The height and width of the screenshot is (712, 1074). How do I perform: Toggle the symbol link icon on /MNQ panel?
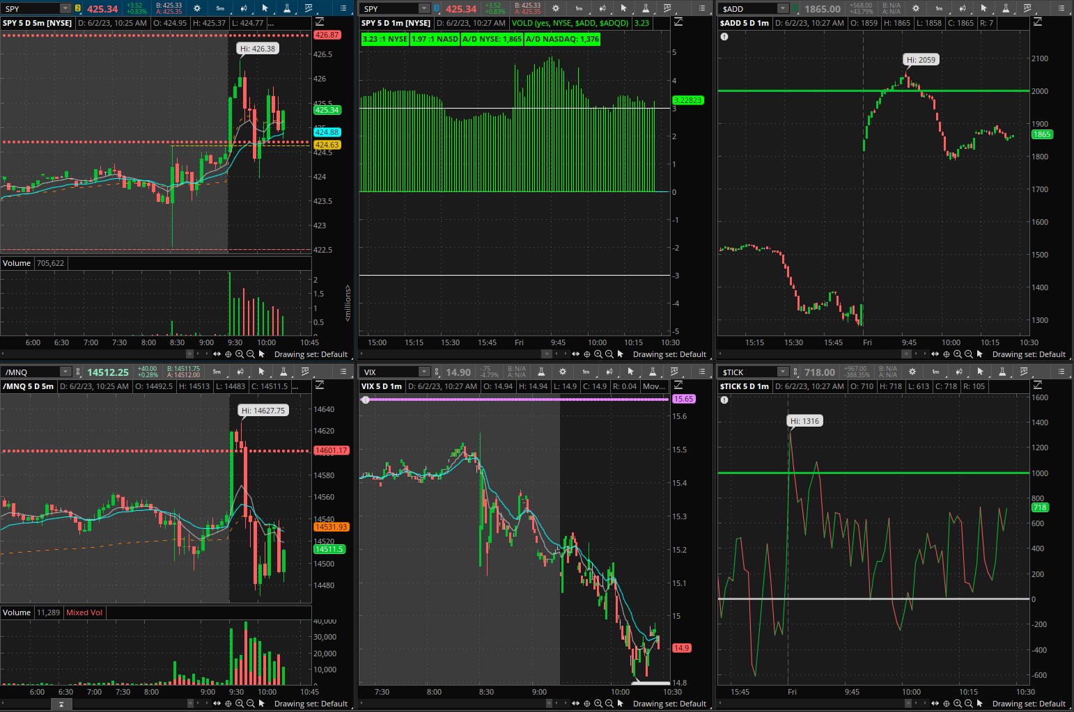(77, 372)
